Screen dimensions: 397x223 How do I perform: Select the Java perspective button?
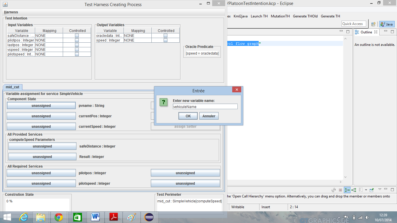[x=387, y=24]
